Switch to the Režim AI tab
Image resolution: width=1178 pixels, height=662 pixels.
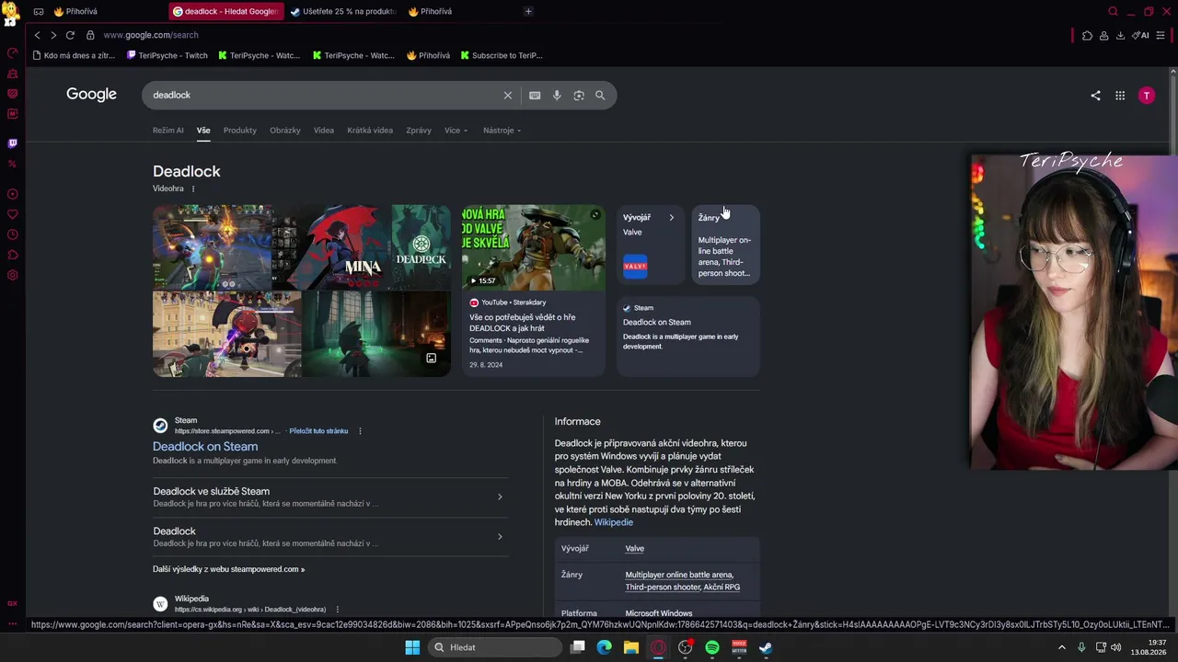pyautogui.click(x=168, y=131)
